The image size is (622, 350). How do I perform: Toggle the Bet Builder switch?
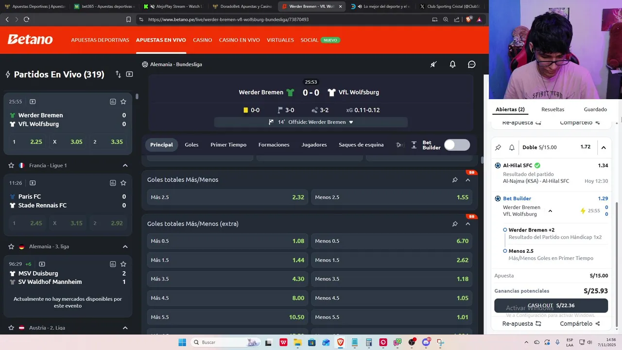point(457,145)
